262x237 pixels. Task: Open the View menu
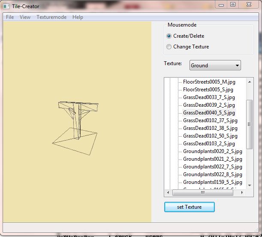(25, 17)
